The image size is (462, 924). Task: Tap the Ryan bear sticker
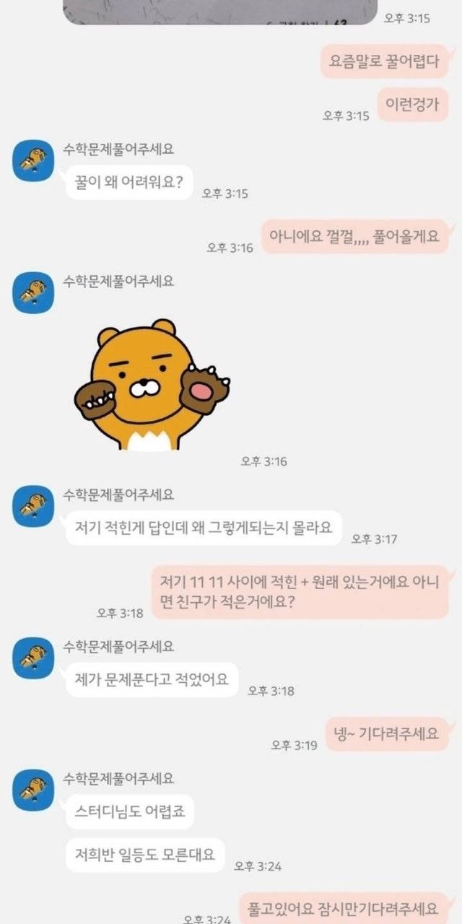(x=152, y=385)
